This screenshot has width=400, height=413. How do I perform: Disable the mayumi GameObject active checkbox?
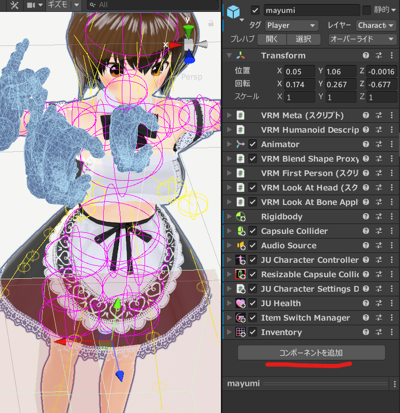coord(255,10)
